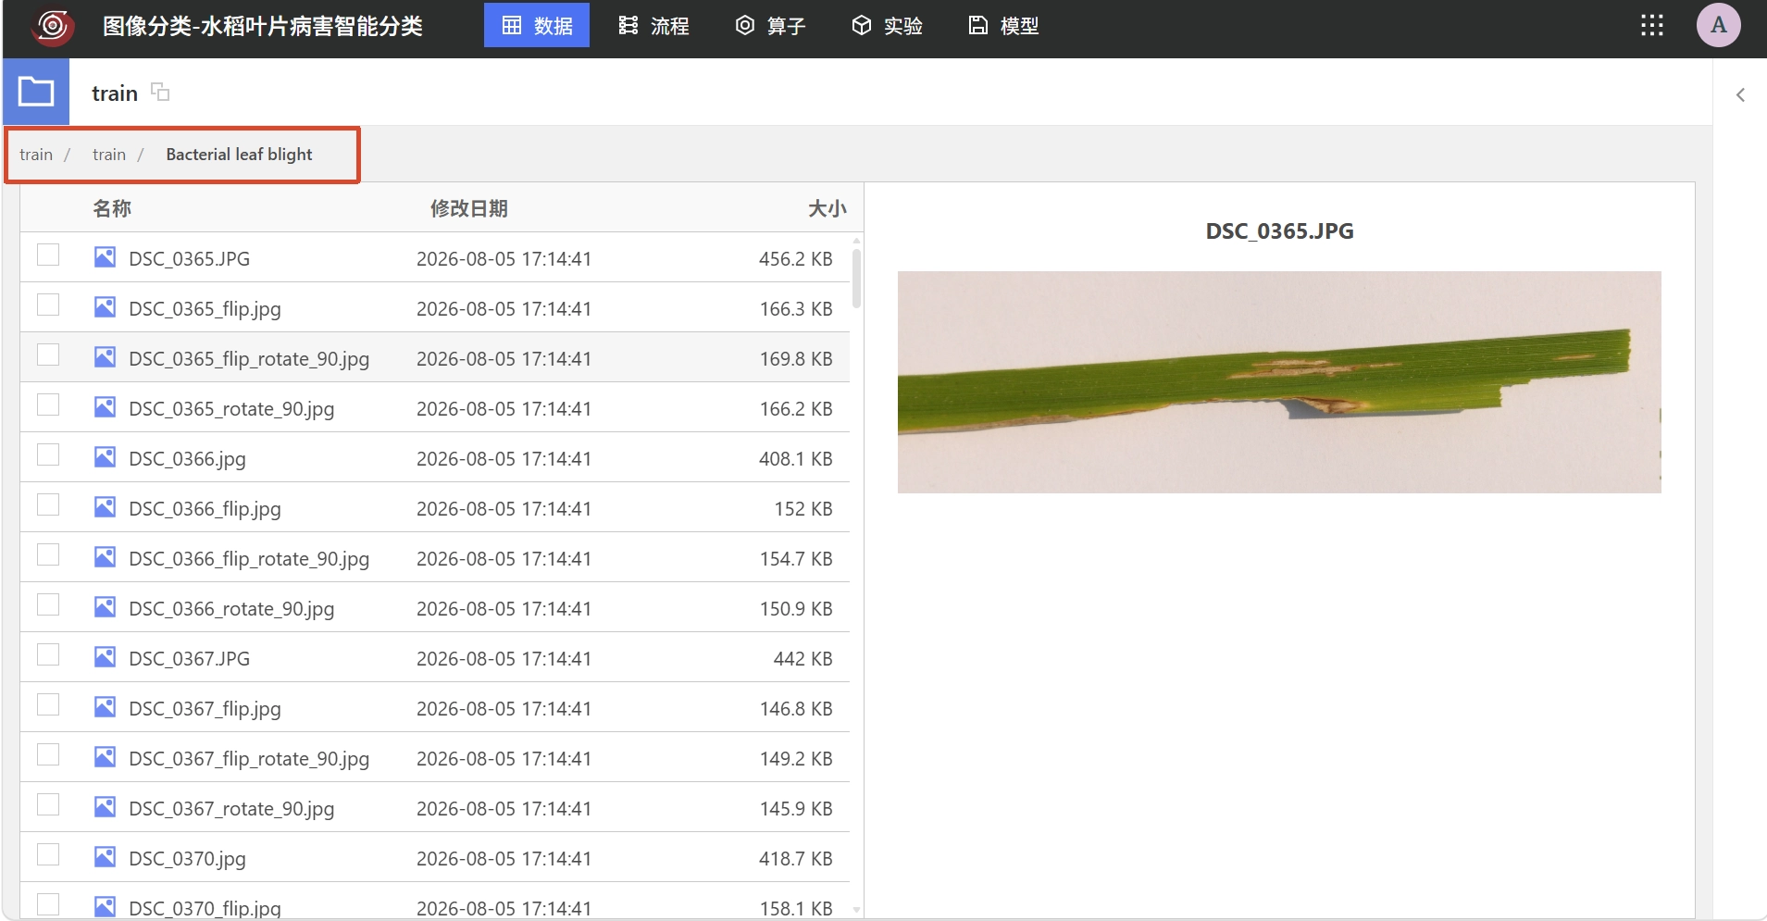1767x921 pixels.
Task: Click the copy icon beside train title
Action: [x=160, y=92]
